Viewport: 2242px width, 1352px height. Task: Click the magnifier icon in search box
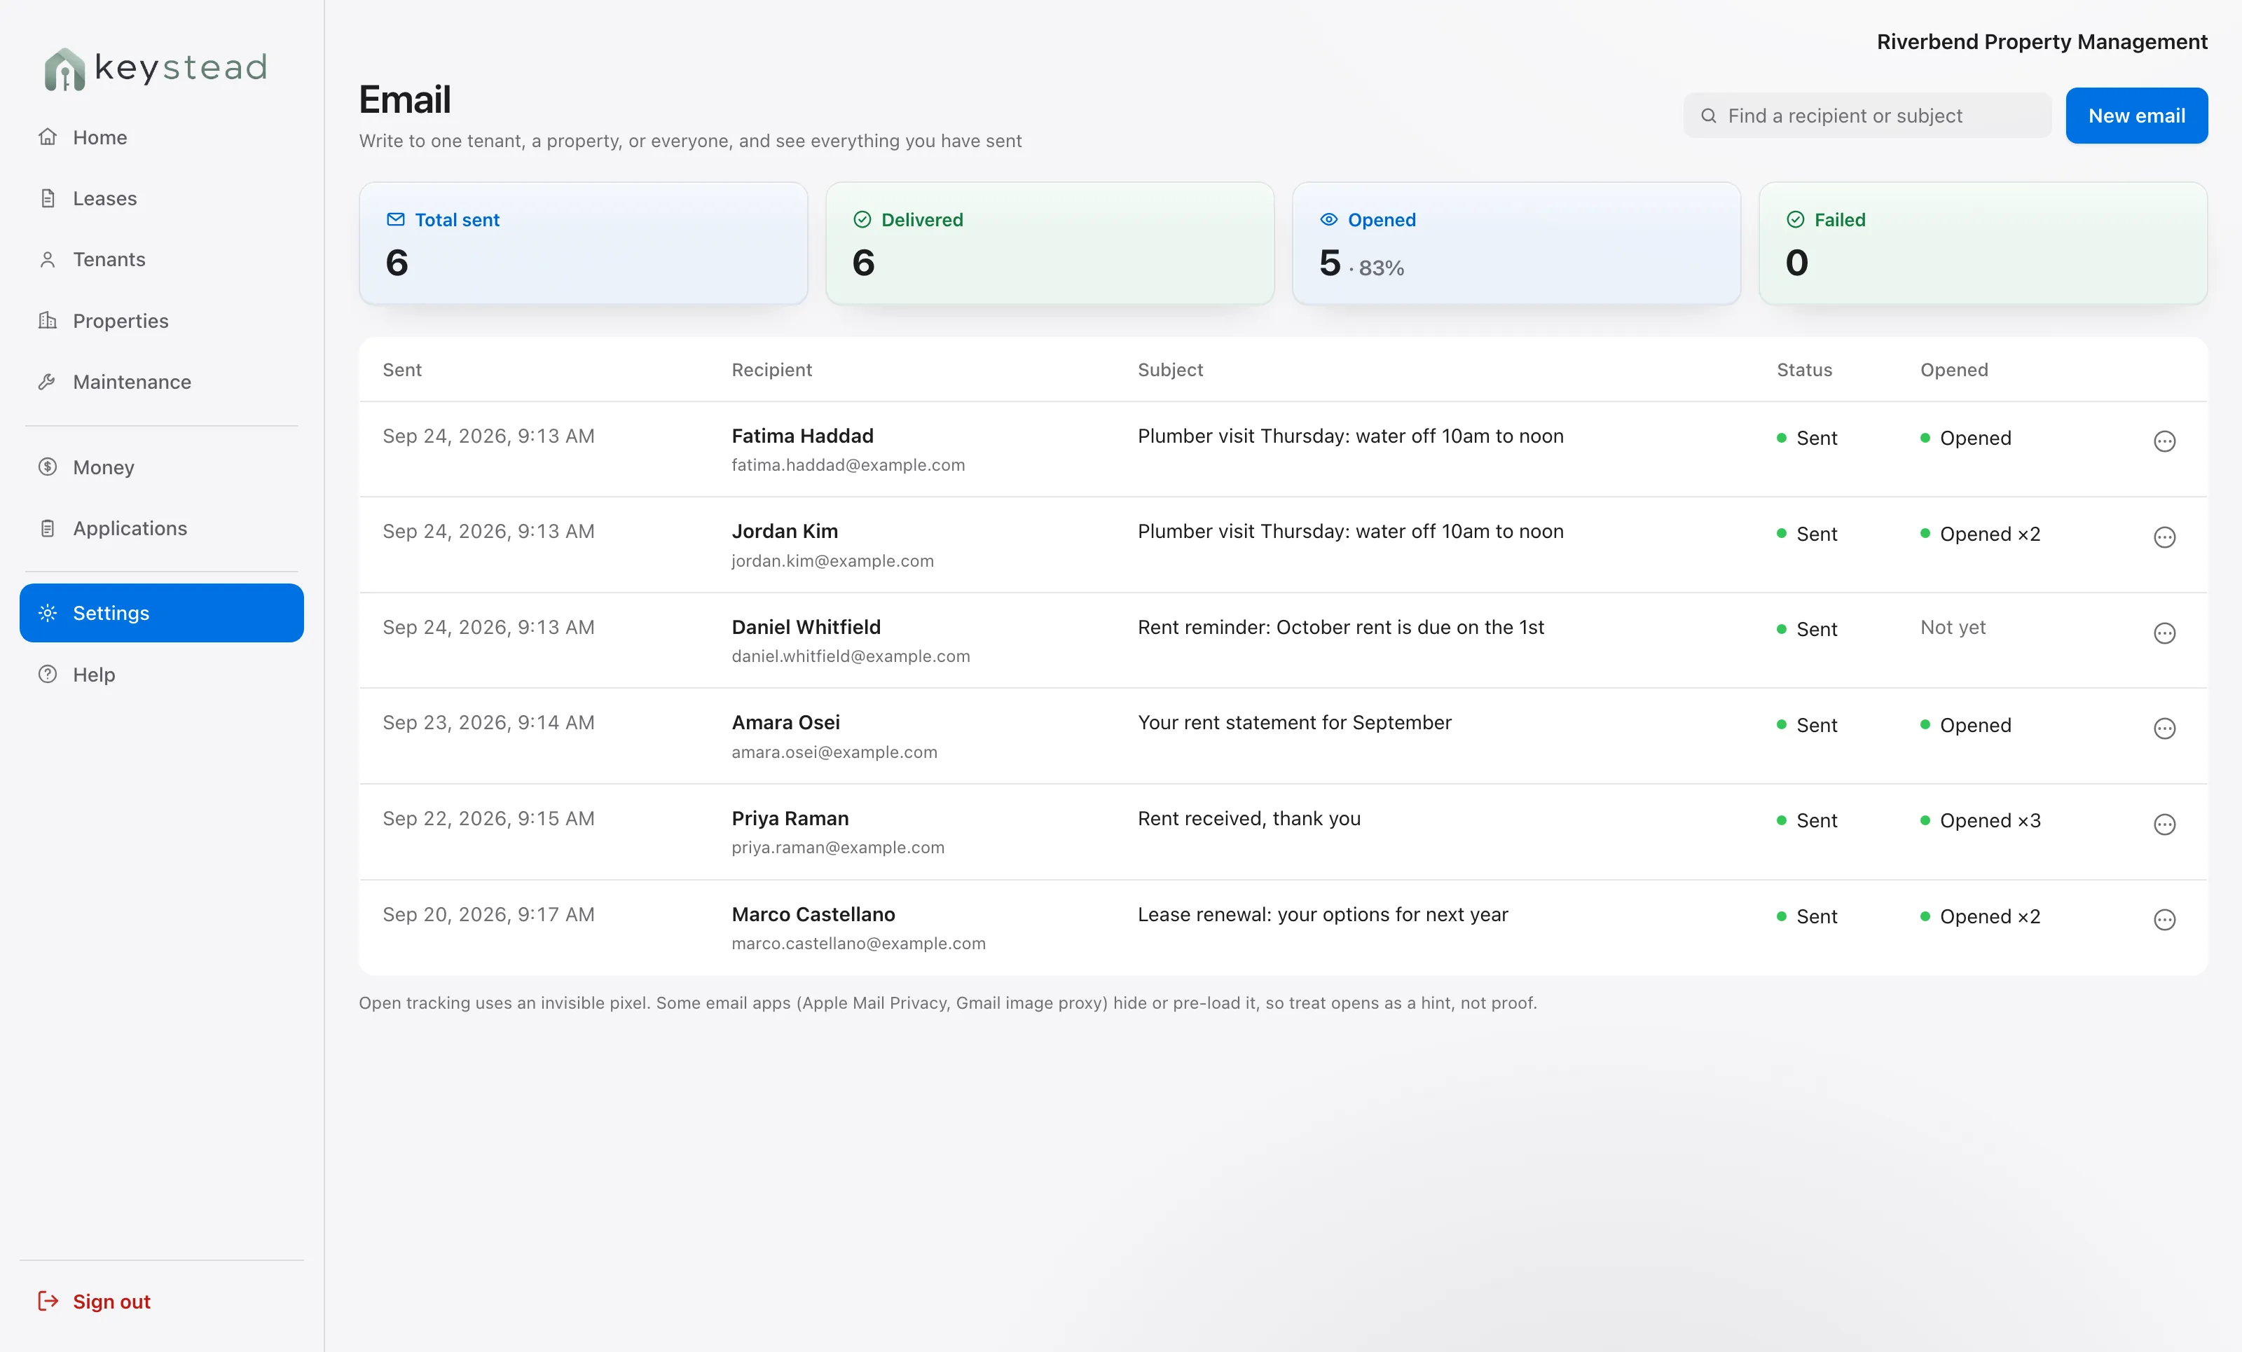click(x=1709, y=116)
